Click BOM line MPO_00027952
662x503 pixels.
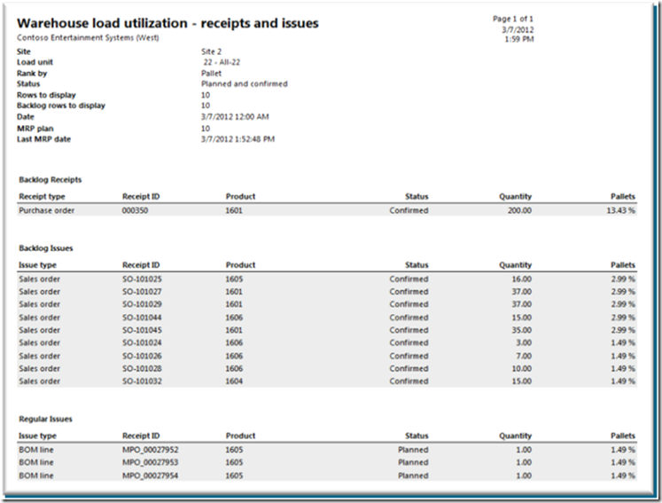point(151,450)
